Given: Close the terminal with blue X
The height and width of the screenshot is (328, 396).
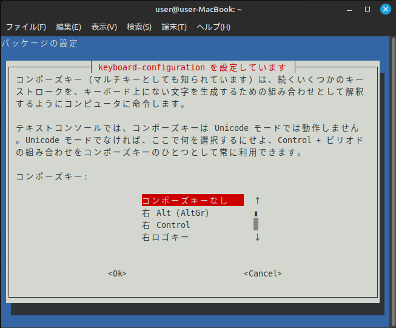Looking at the screenshot, I should [386, 9].
